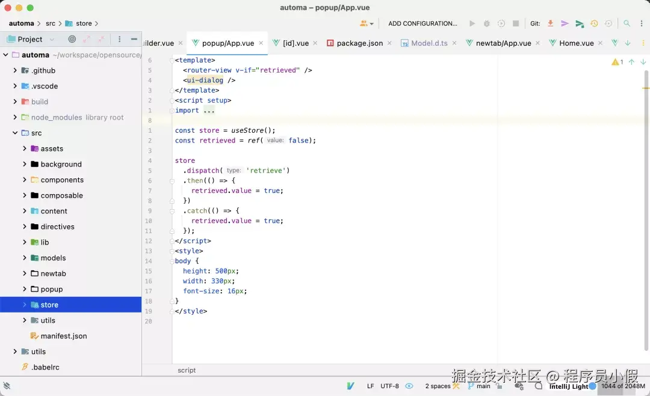This screenshot has width=650, height=396.
Task: Switch to the Home.vue tab
Action: pyautogui.click(x=576, y=43)
